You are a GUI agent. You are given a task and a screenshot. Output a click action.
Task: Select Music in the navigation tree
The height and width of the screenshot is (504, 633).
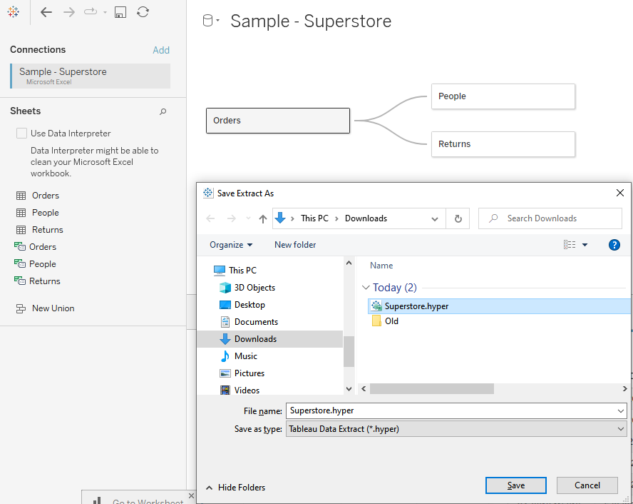[238, 356]
